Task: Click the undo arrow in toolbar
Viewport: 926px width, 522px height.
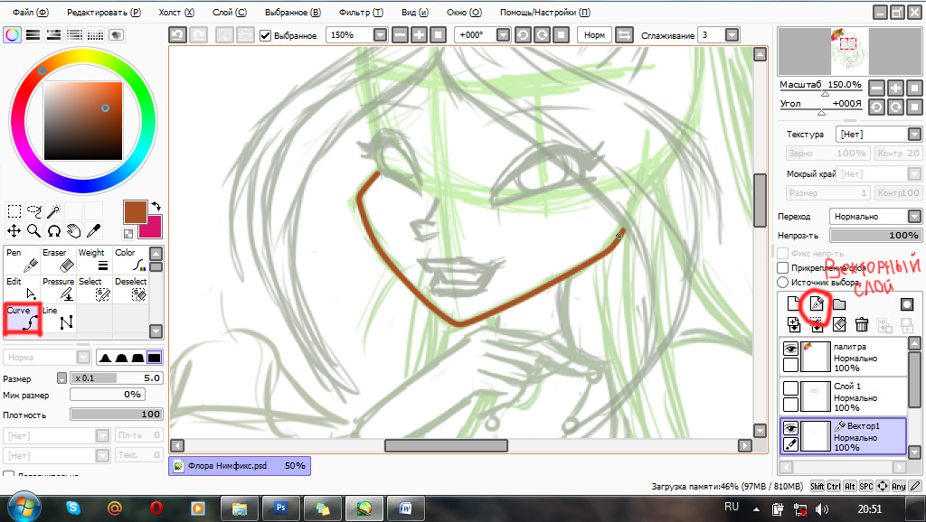Action: (x=178, y=35)
